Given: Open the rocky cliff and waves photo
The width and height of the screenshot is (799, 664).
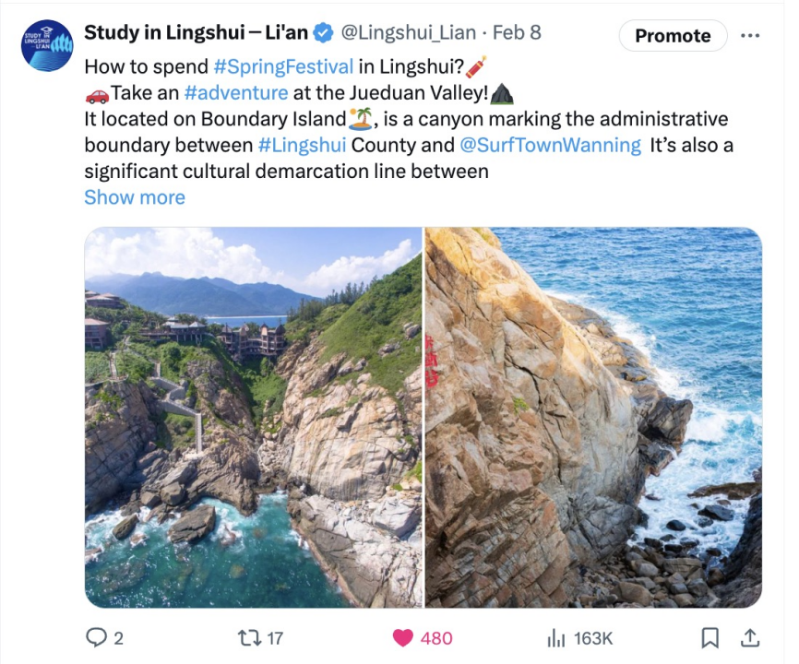Looking at the screenshot, I should (593, 417).
